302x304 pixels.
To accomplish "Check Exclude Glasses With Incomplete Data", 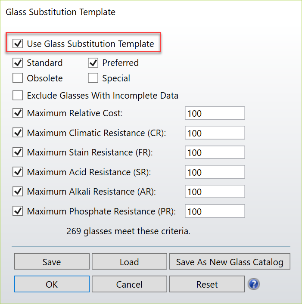I will [x=18, y=95].
